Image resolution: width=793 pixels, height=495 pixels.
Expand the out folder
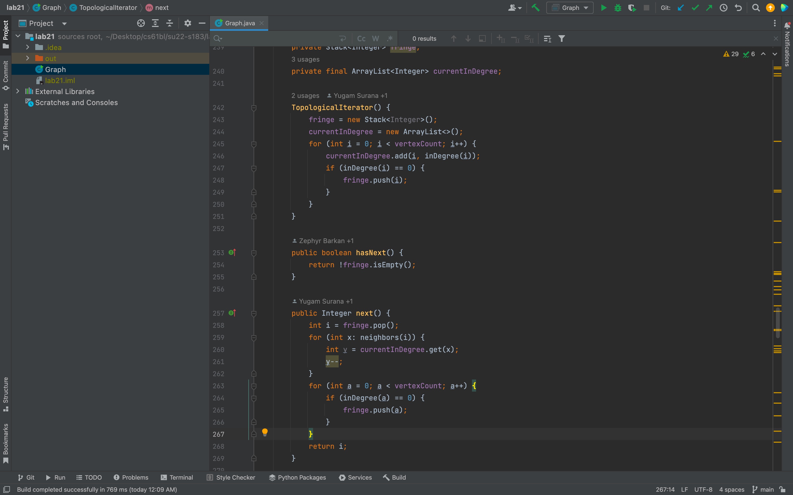pyautogui.click(x=28, y=58)
